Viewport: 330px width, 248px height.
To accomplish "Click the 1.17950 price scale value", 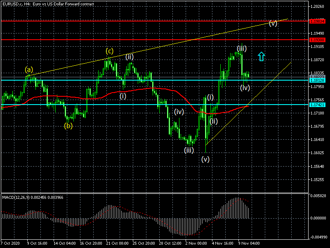I will pos(317,87).
